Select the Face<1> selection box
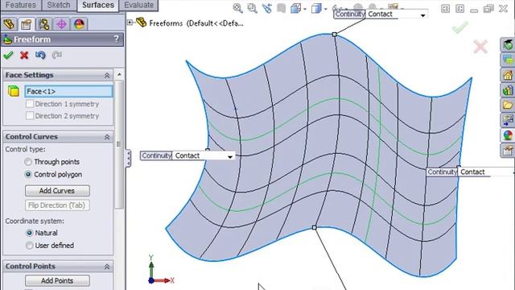Image resolution: width=515 pixels, height=290 pixels. click(x=68, y=91)
